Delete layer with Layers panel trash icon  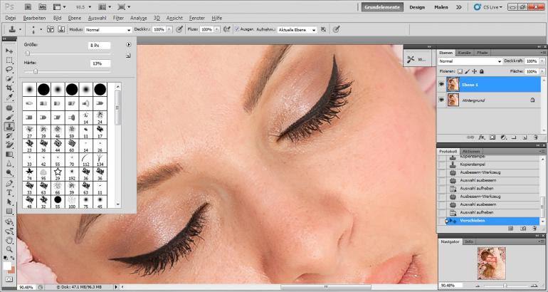coord(535,137)
